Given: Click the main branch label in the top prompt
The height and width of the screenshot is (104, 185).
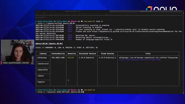Looking at the screenshot, I should (74, 21).
